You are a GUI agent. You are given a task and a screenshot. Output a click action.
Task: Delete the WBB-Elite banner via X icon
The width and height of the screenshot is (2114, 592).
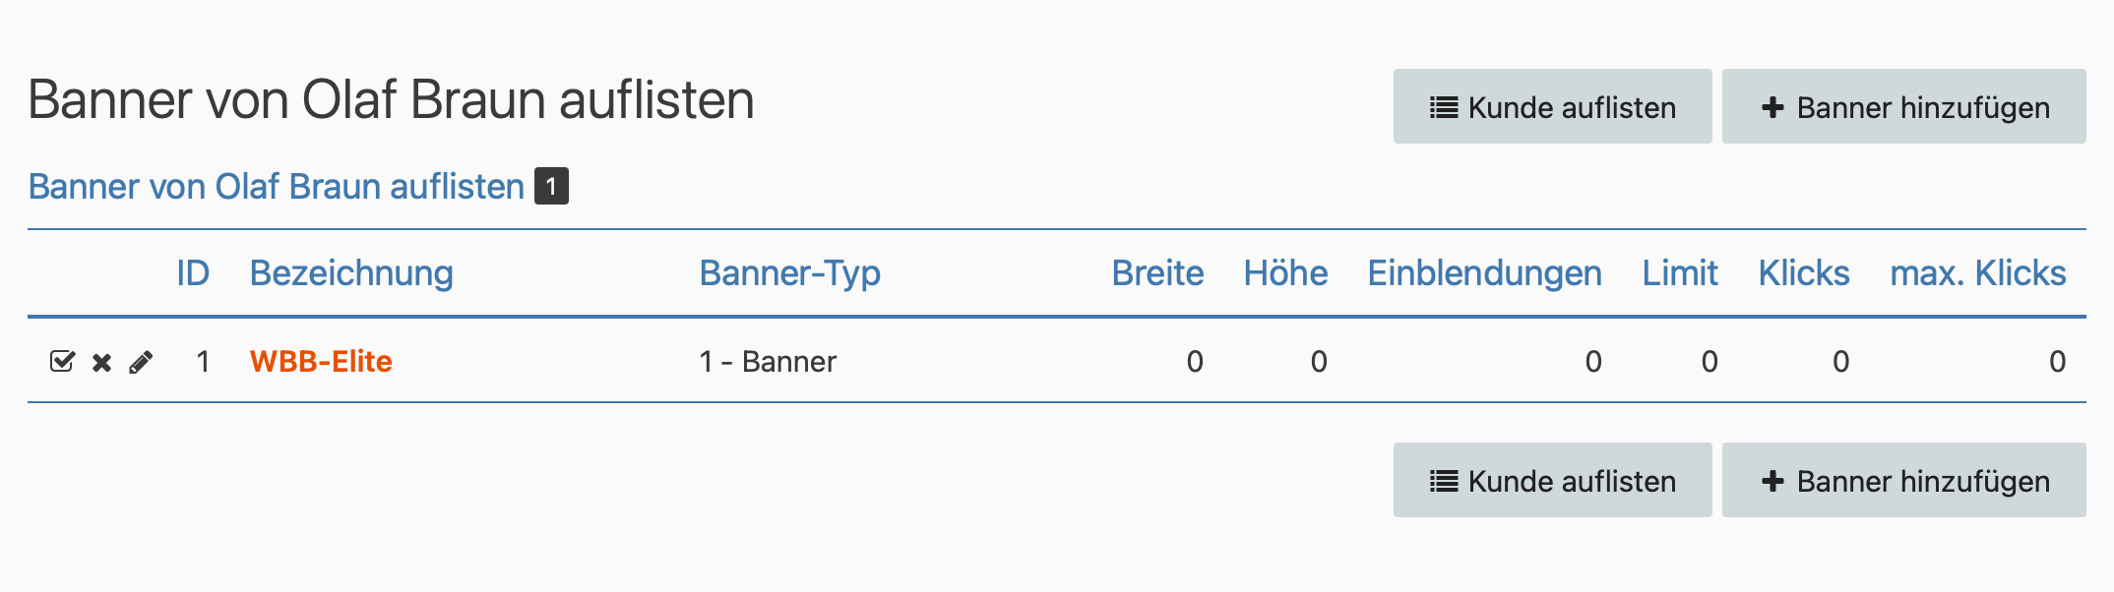101,363
